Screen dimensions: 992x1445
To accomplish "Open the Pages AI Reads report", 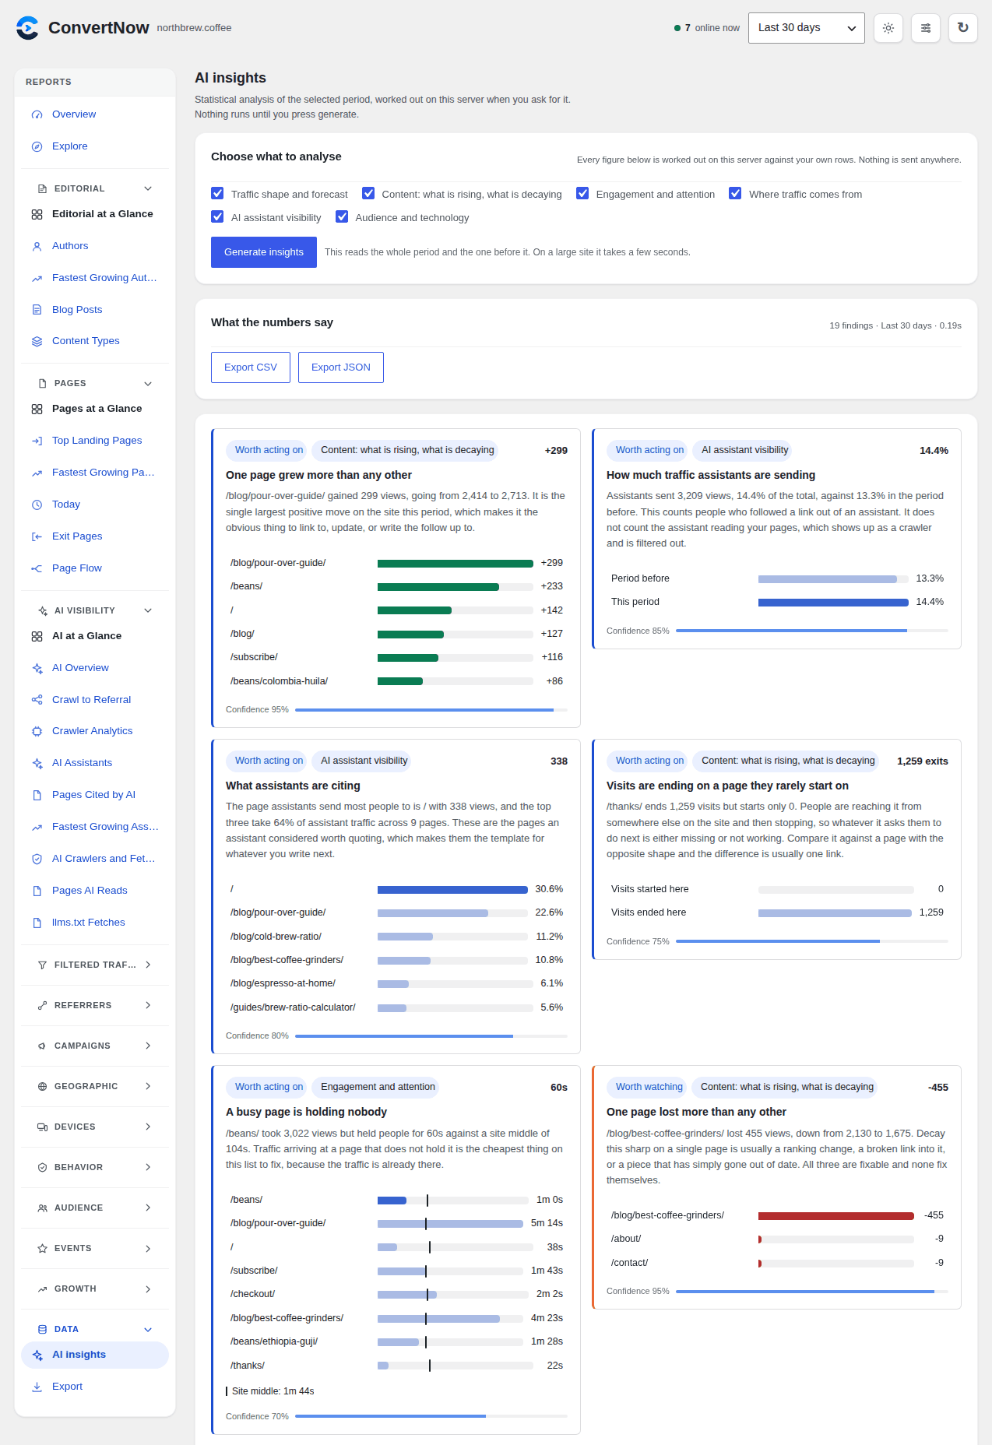I will (x=95, y=891).
